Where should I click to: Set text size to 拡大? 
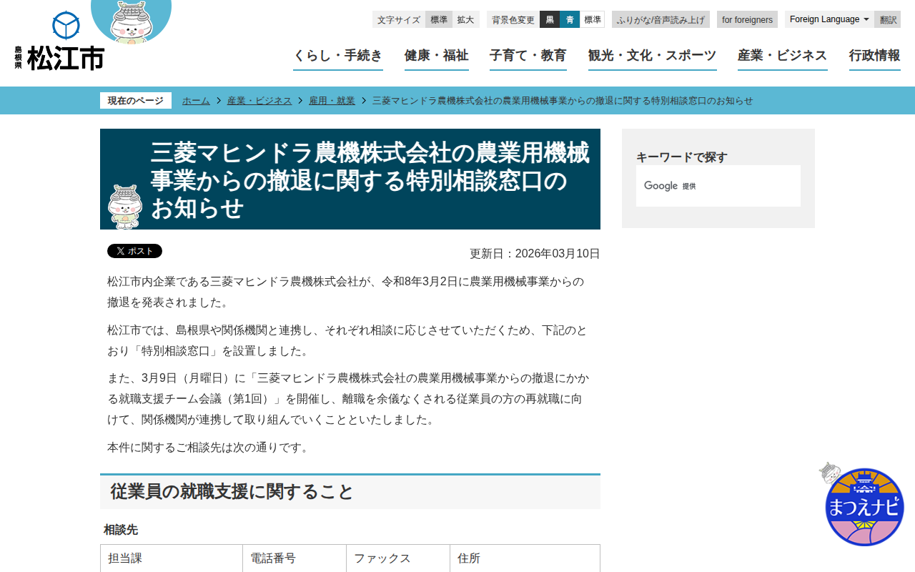coord(465,19)
